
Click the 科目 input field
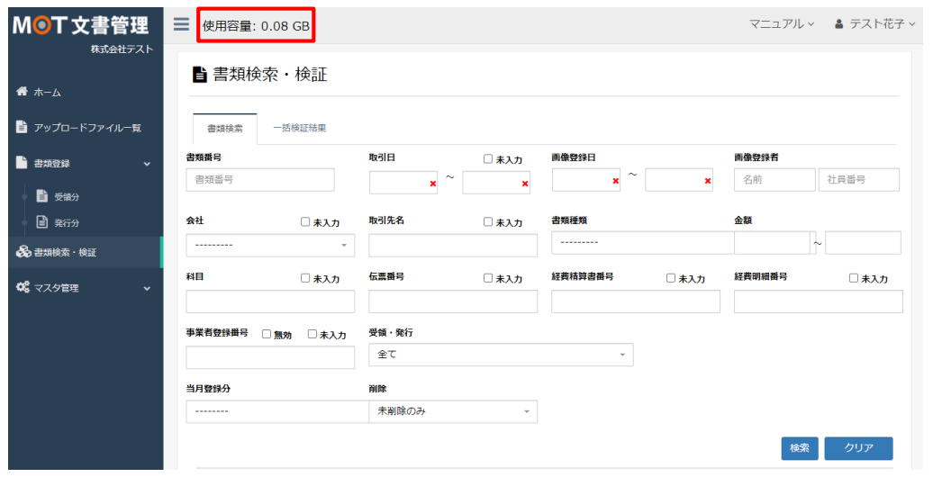[x=270, y=301]
